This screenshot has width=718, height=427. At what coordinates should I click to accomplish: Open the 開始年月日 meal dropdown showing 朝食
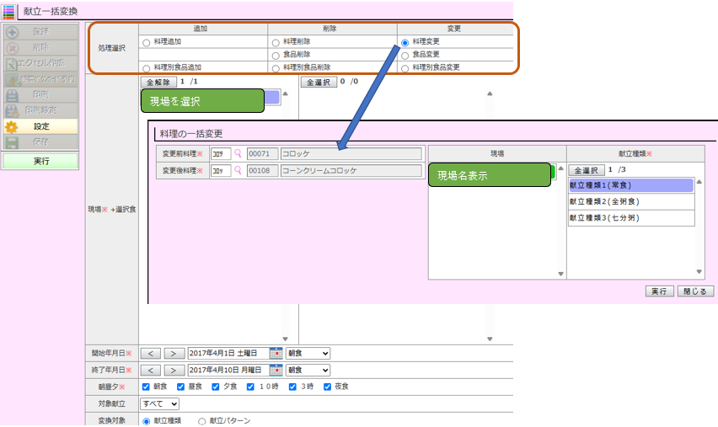tap(308, 353)
